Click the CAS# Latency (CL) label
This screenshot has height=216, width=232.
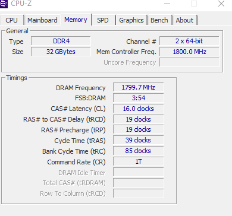coord(78,109)
